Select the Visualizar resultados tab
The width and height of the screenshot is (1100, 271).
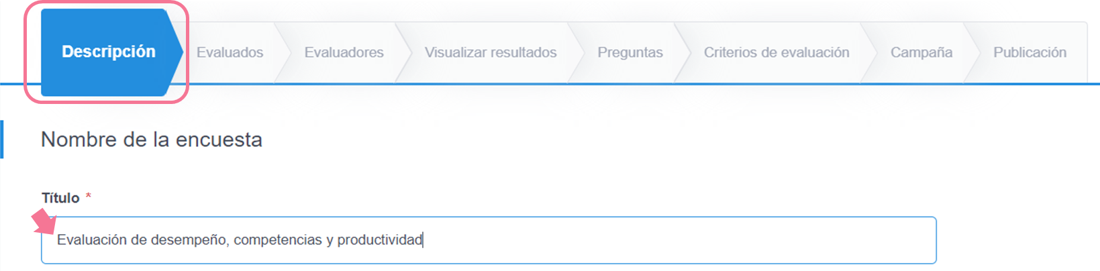pyautogui.click(x=490, y=52)
